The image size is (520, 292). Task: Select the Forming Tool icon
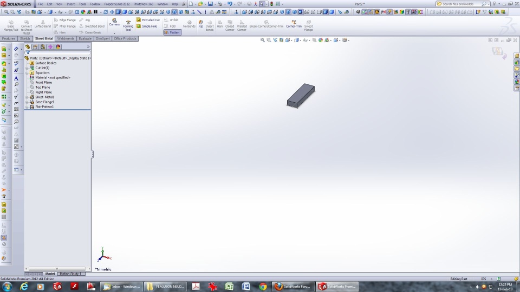128,25
